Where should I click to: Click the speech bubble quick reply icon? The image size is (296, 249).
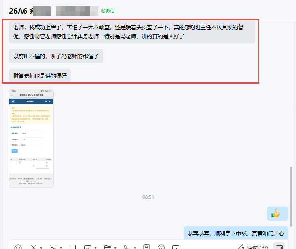[x=161, y=247]
